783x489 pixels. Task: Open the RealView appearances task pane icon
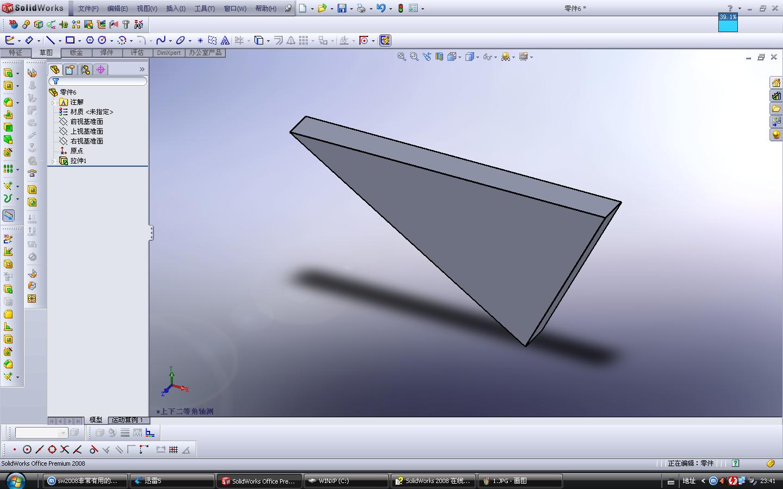776,135
